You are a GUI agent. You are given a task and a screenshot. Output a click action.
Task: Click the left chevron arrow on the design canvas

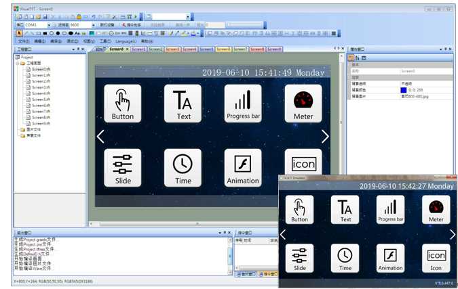[100, 136]
